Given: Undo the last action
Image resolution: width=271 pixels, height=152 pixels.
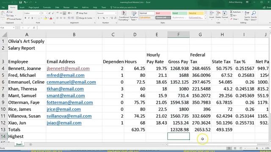Looking at the screenshot, I should point(25,2).
